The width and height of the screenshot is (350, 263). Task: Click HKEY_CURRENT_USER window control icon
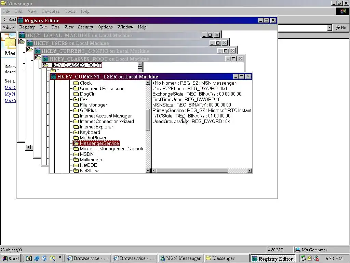pyautogui.click(x=53, y=76)
